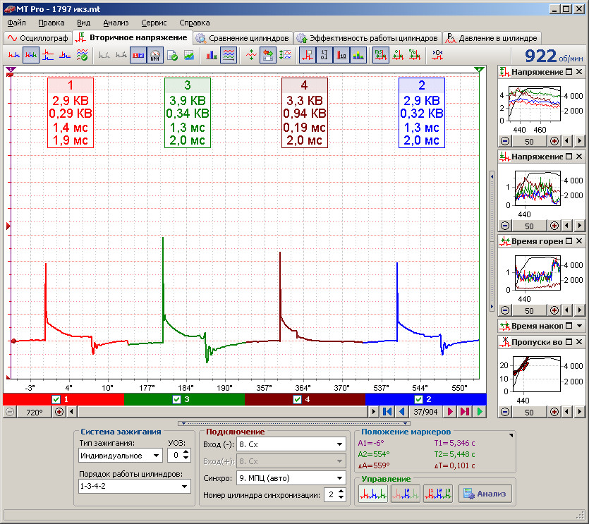Toggle the 1/0 numeric values icon
Image resolution: width=589 pixels, height=524 pixels.
[x=324, y=55]
